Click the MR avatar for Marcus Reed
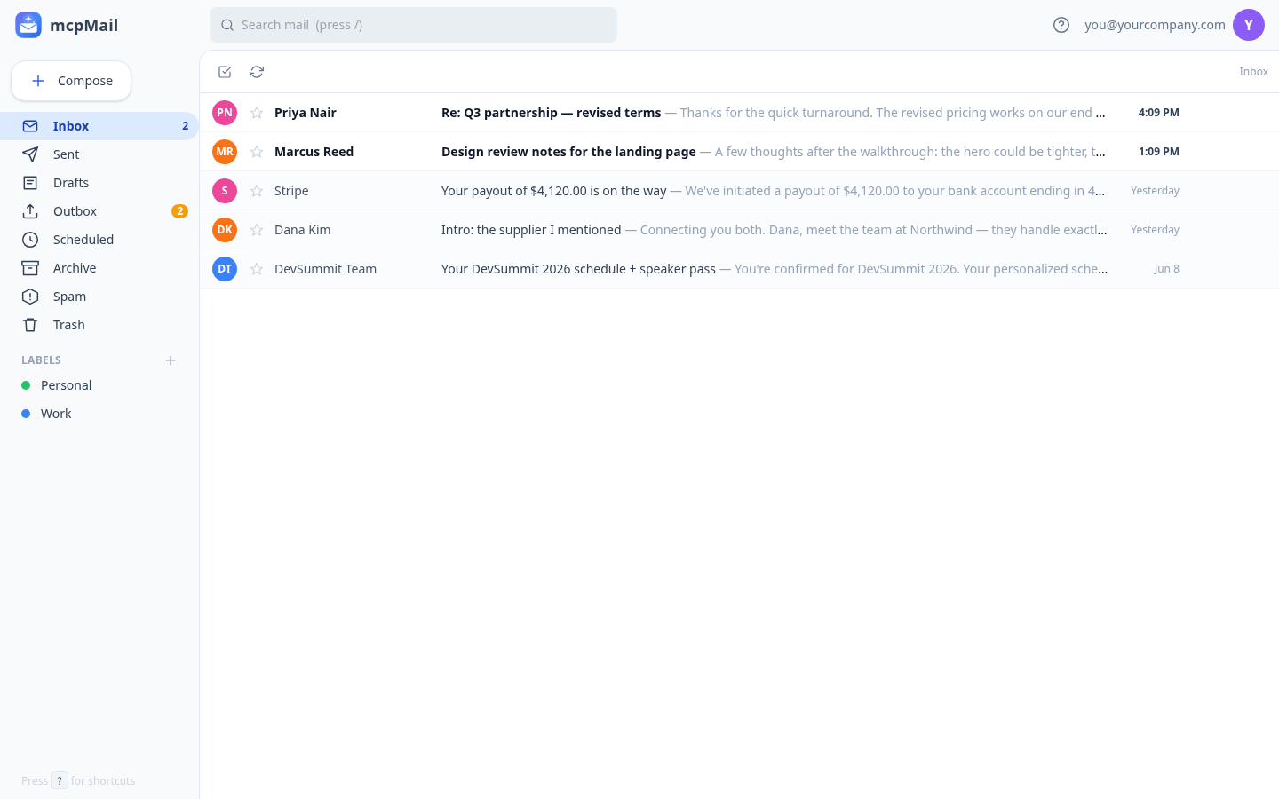 (x=225, y=152)
